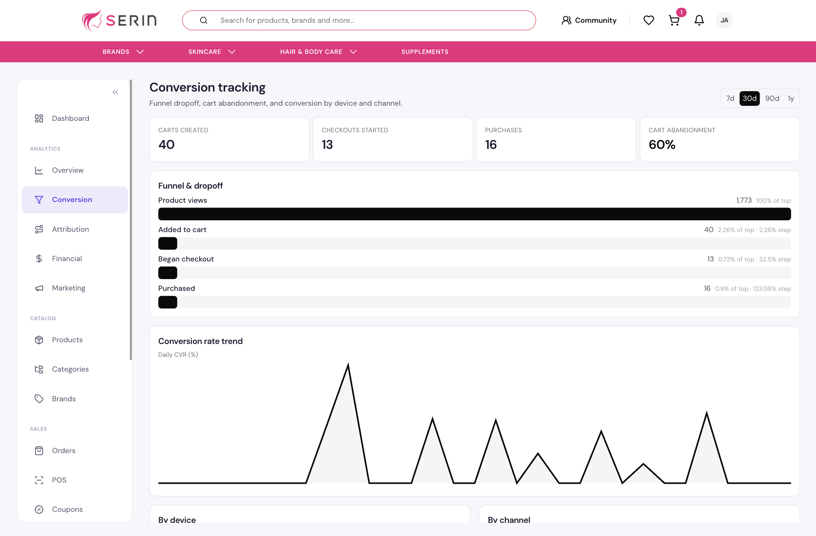Expand the Skincare dropdown menu
The image size is (816, 536).
[212, 52]
